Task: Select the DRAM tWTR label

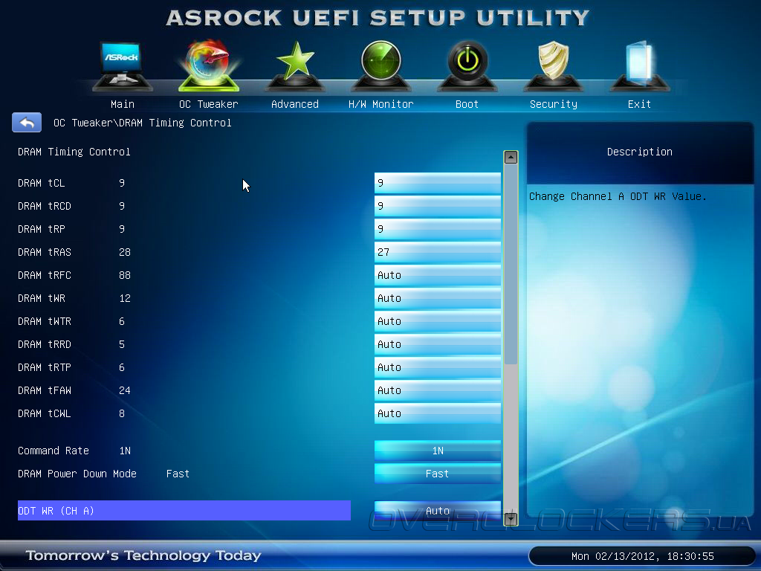Action: (x=44, y=321)
